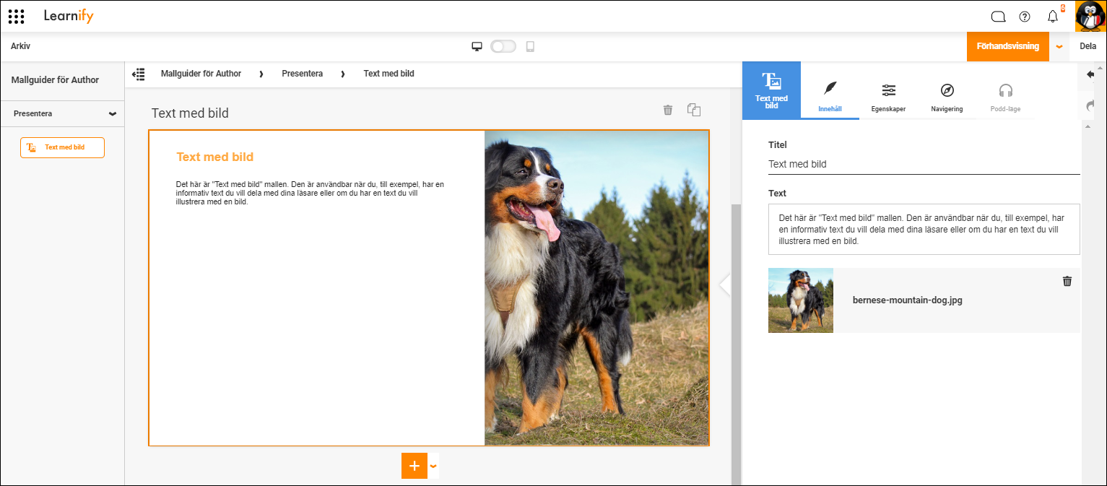Viewport: 1107px width, 486px height.
Task: Open the Arkiv menu
Action: point(20,46)
